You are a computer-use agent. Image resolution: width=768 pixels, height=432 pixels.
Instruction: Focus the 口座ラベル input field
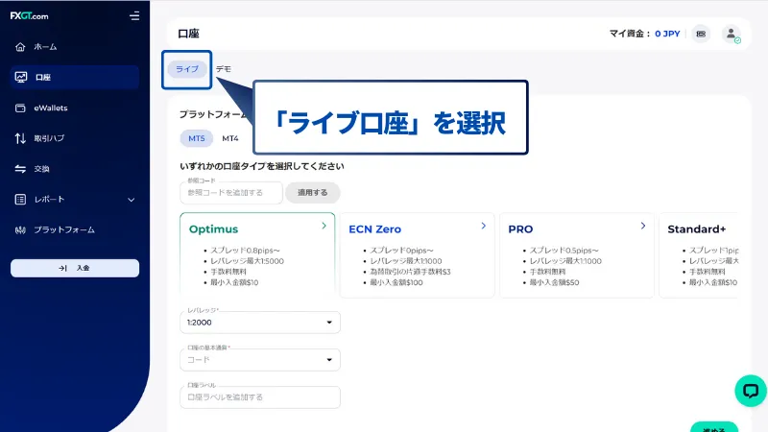tap(260, 397)
